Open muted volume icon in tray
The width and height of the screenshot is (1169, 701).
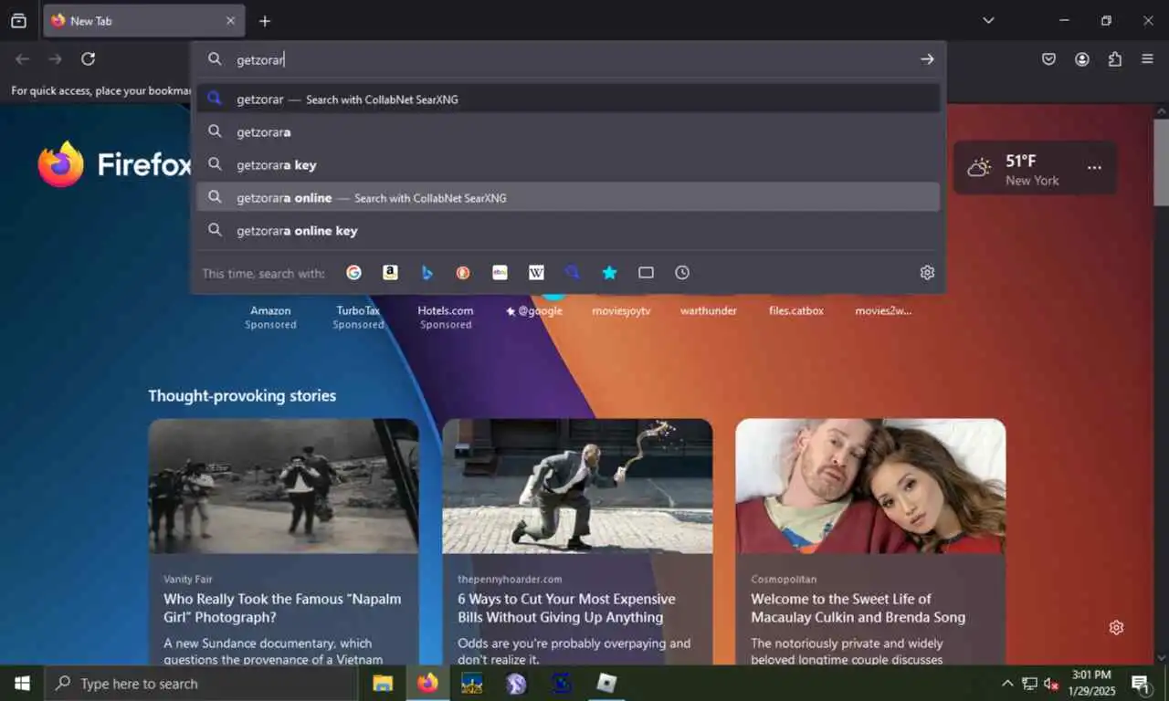point(1051,683)
